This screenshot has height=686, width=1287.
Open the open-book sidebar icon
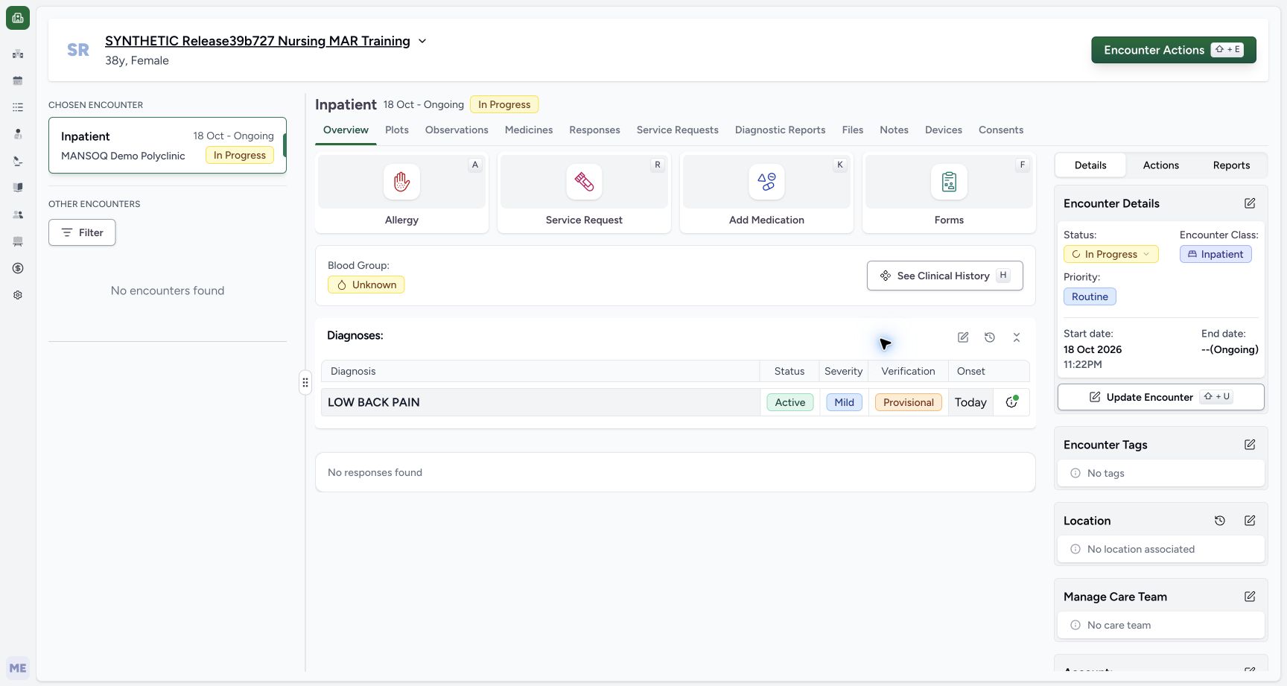pyautogui.click(x=18, y=188)
